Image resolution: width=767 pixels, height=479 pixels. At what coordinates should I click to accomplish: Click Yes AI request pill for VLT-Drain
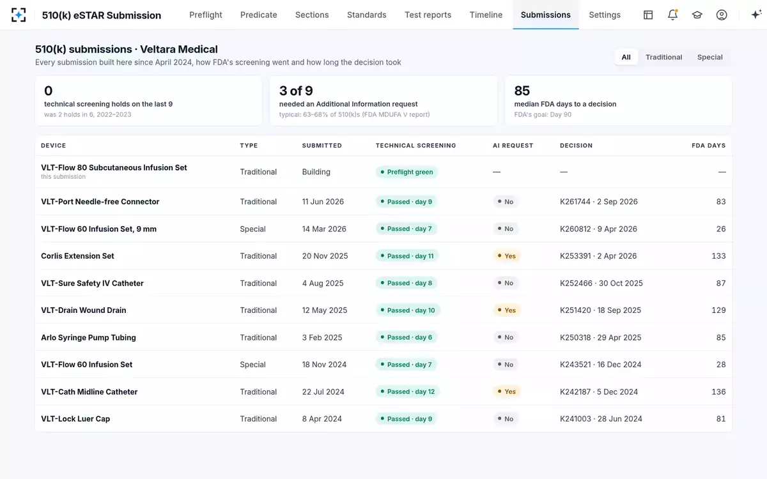click(506, 310)
